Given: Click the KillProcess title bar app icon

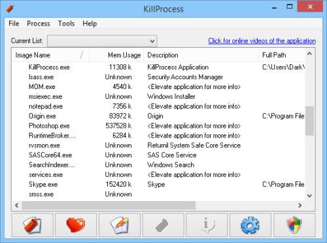Looking at the screenshot, I should pos(10,9).
